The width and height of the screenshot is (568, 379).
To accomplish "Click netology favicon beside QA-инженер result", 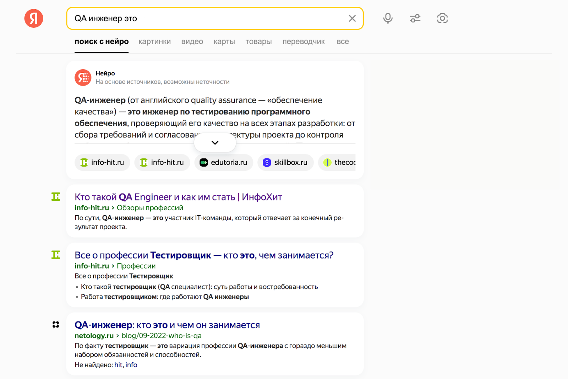I will 56,324.
